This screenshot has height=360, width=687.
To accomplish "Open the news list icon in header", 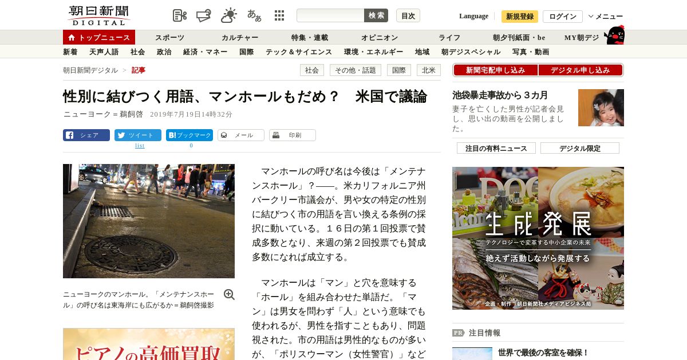I will [180, 15].
